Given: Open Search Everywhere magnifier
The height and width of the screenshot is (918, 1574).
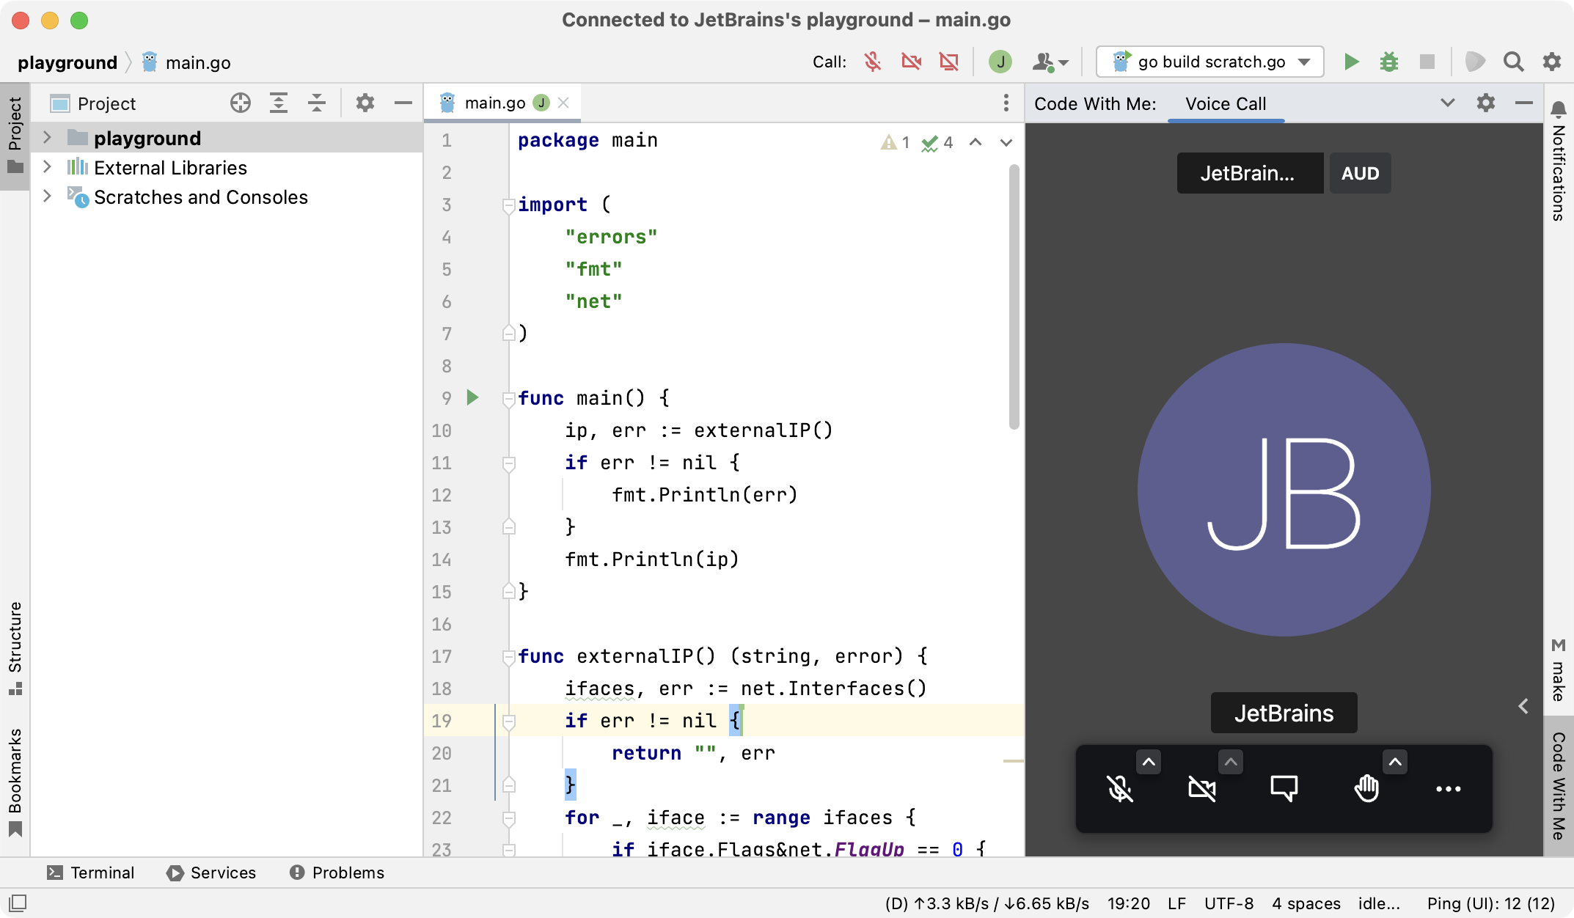Looking at the screenshot, I should click(1513, 62).
